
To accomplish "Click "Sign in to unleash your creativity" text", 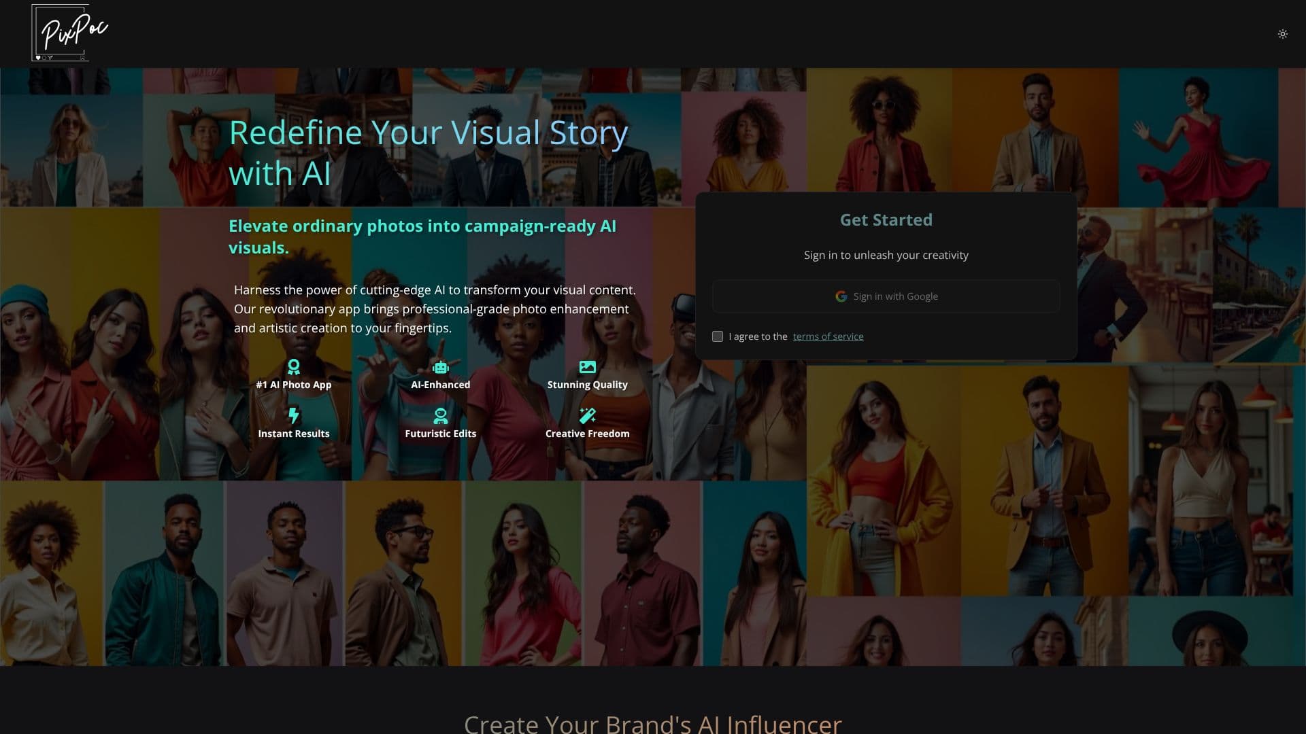I will (x=886, y=255).
